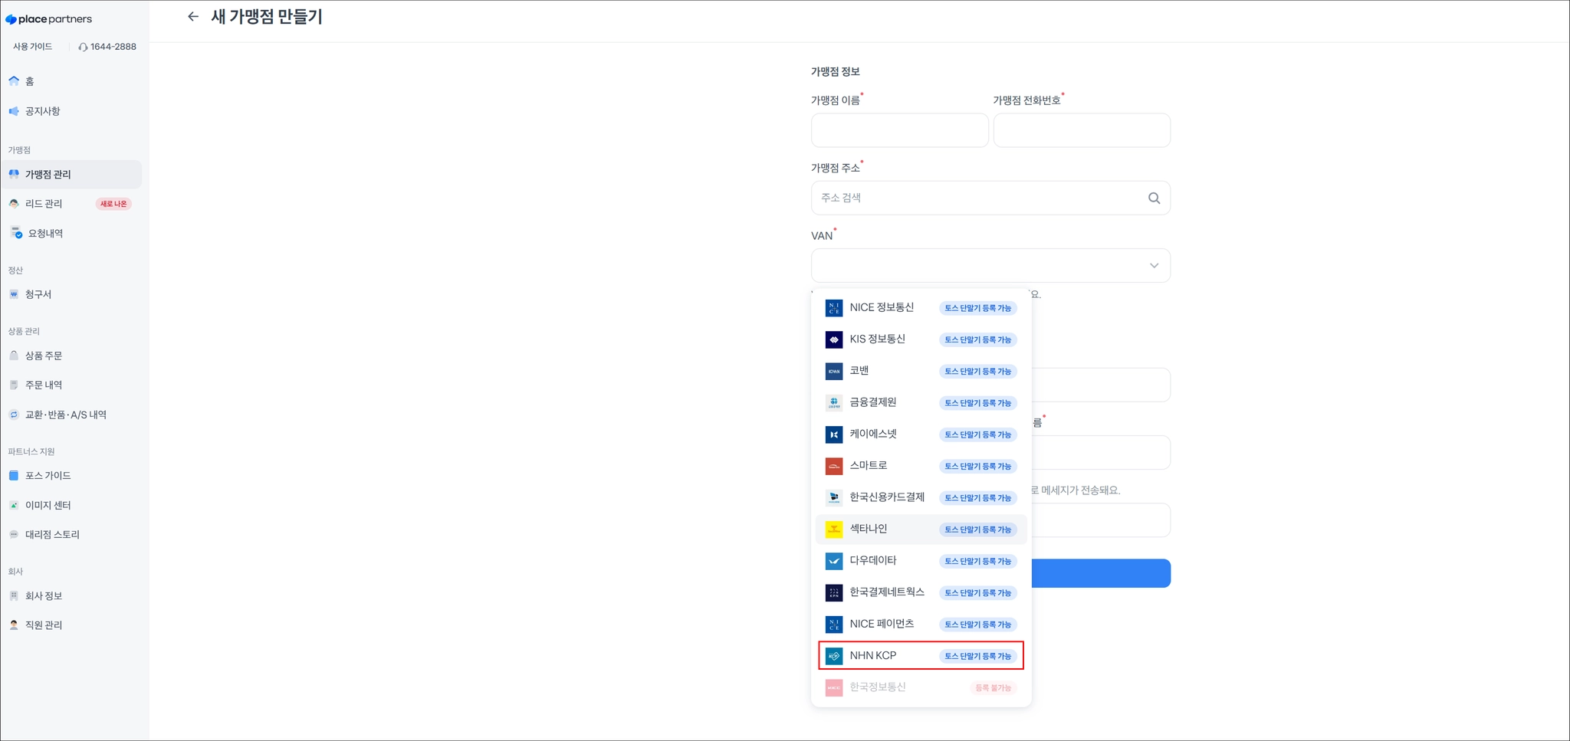The height and width of the screenshot is (741, 1570).
Task: Click the chat icon for 대리점 스토리
Action: click(14, 534)
